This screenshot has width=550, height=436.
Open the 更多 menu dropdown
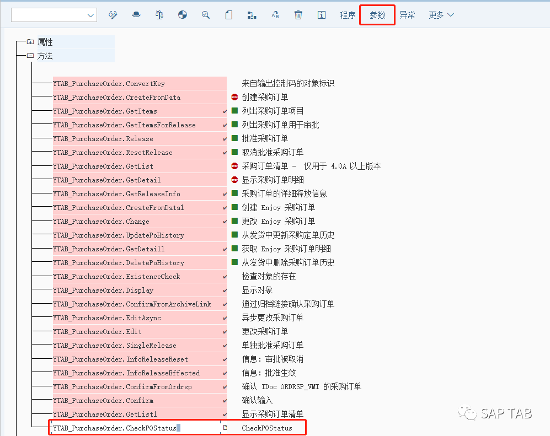pos(441,15)
